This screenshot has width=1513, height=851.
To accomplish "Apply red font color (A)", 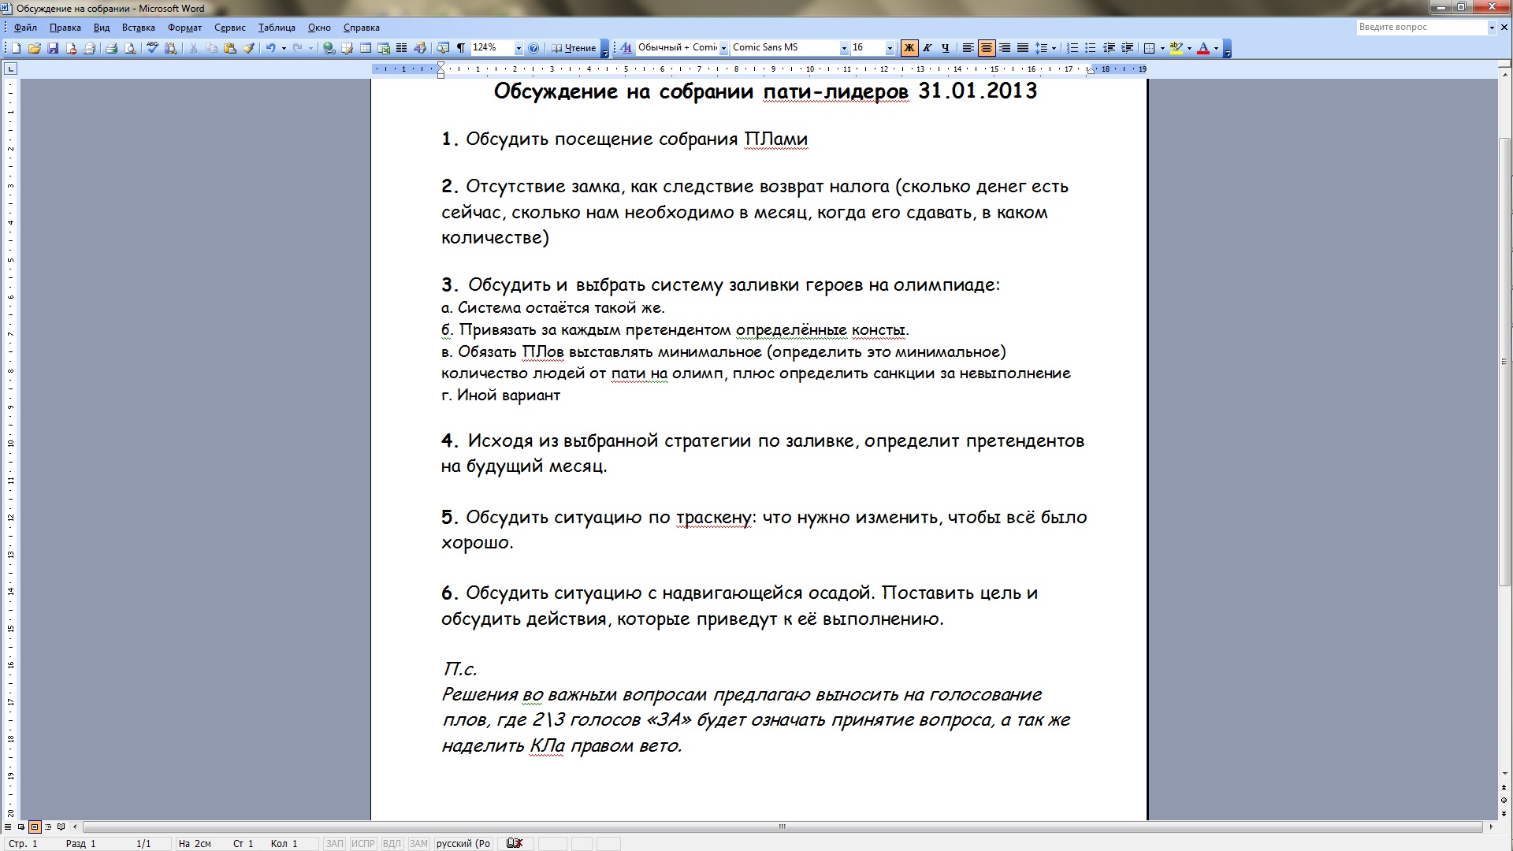I will [1203, 48].
